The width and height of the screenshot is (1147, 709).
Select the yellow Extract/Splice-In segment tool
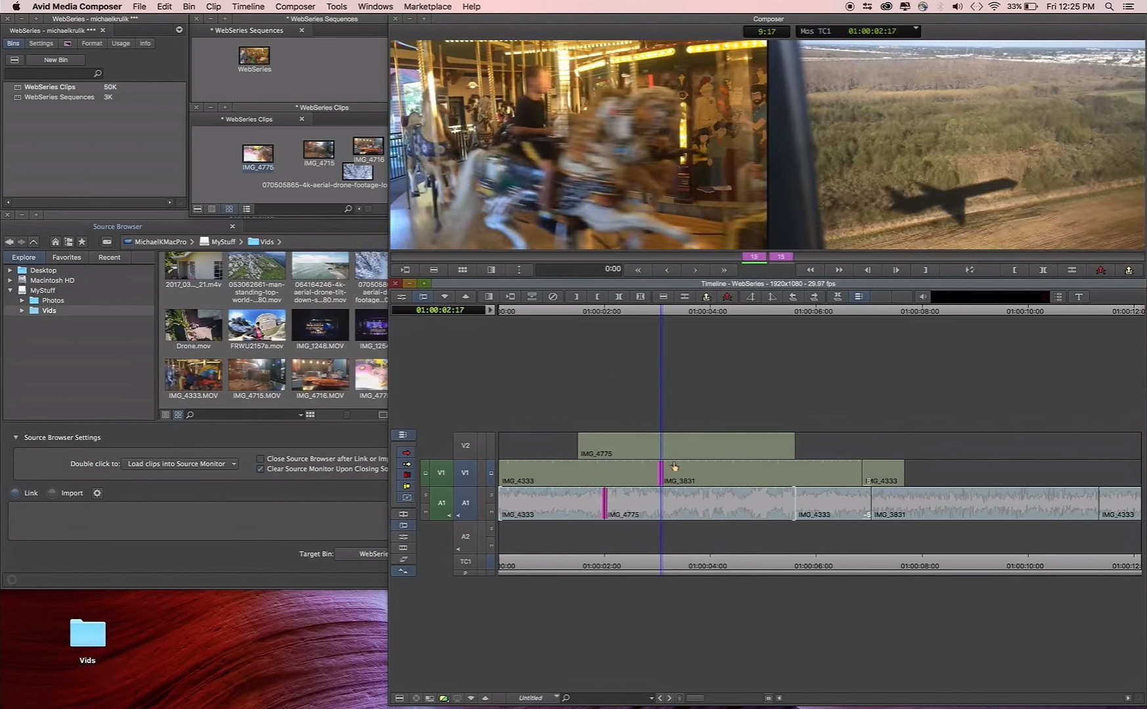(x=407, y=464)
